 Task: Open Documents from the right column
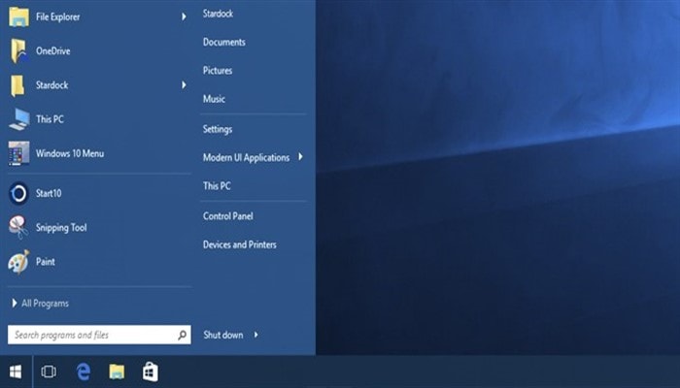pyautogui.click(x=223, y=42)
